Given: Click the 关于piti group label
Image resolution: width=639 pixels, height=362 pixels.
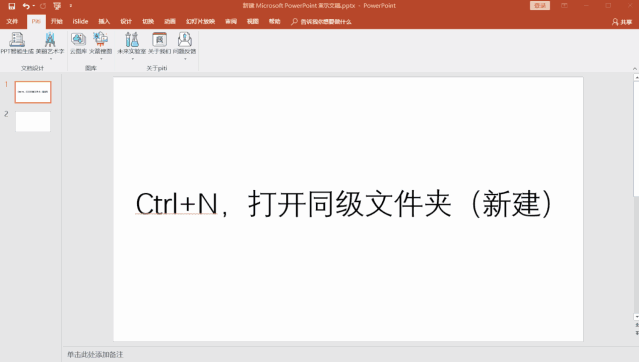Looking at the screenshot, I should 157,68.
